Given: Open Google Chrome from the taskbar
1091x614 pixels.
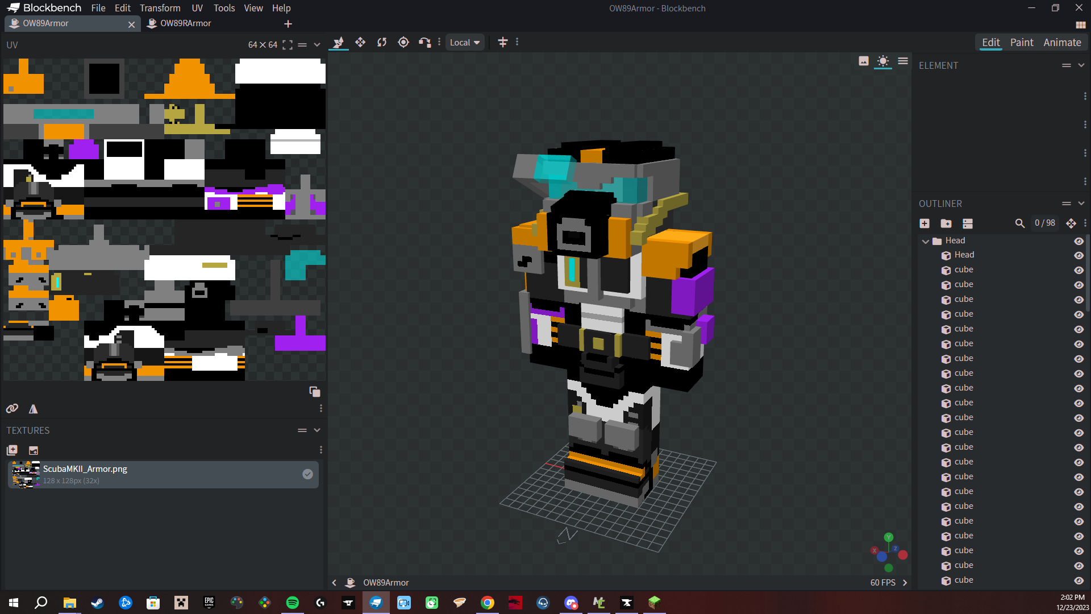Looking at the screenshot, I should 488,603.
